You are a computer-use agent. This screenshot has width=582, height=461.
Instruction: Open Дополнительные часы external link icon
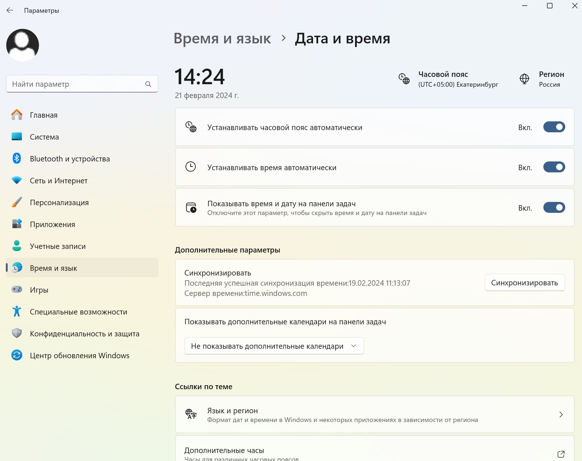point(561,454)
